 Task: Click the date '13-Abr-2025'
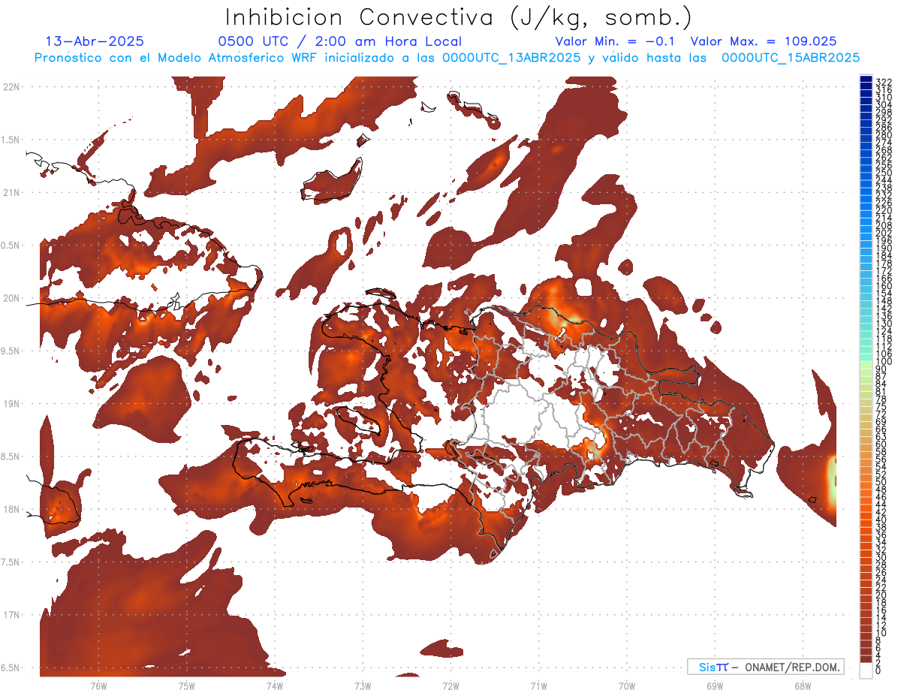(95, 41)
